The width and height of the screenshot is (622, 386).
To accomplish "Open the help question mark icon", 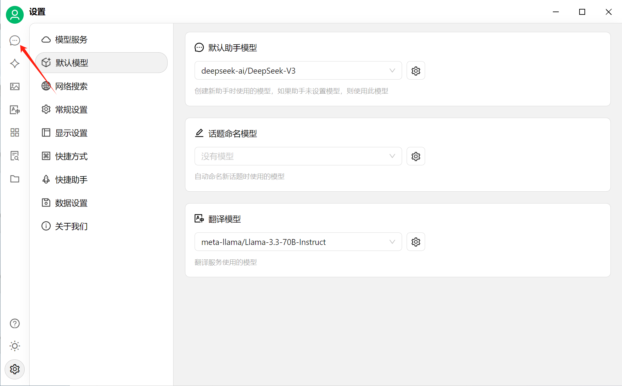I will click(x=15, y=324).
